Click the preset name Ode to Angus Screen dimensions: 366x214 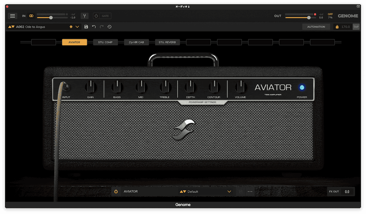pos(35,27)
